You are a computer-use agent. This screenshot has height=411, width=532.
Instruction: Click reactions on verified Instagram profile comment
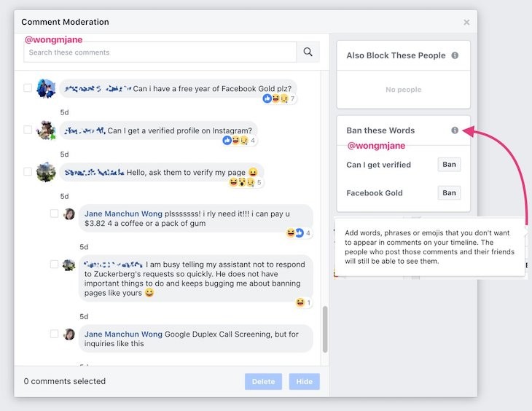click(240, 140)
